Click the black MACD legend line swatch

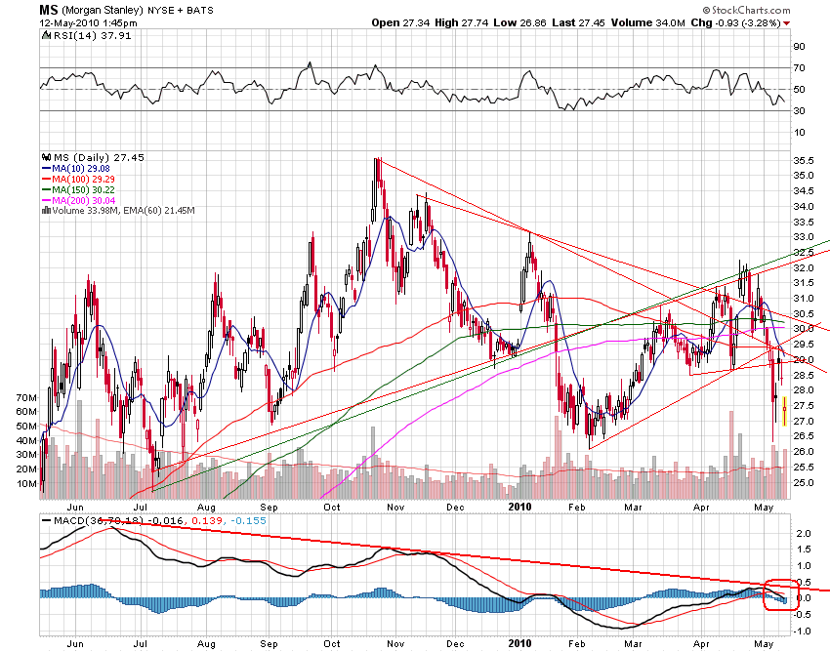[47, 521]
